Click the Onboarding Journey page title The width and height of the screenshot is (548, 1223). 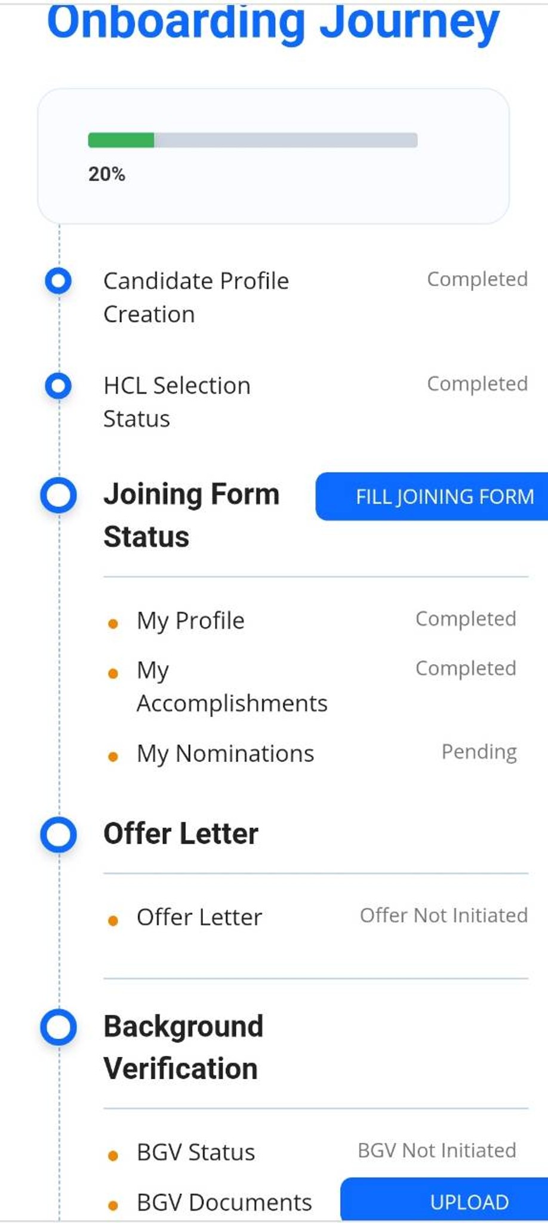(x=273, y=23)
